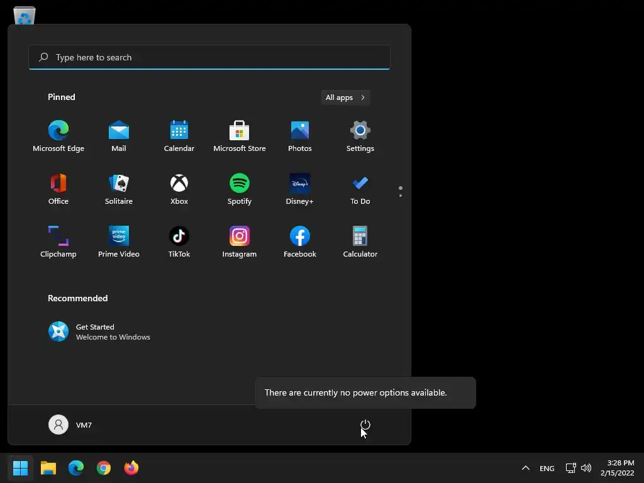Click the ENG language indicator
644x483 pixels.
coord(547,468)
